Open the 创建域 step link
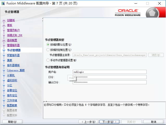The height and width of the screenshot is (125, 166). click(11, 20)
